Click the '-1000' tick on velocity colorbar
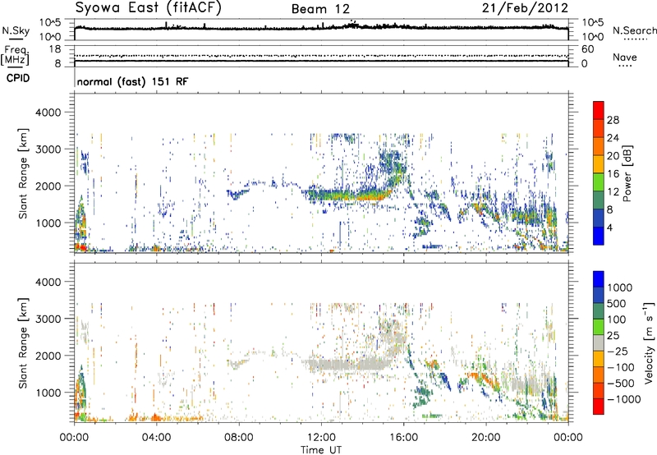Viewport: 657px width, 455px height. click(x=623, y=399)
